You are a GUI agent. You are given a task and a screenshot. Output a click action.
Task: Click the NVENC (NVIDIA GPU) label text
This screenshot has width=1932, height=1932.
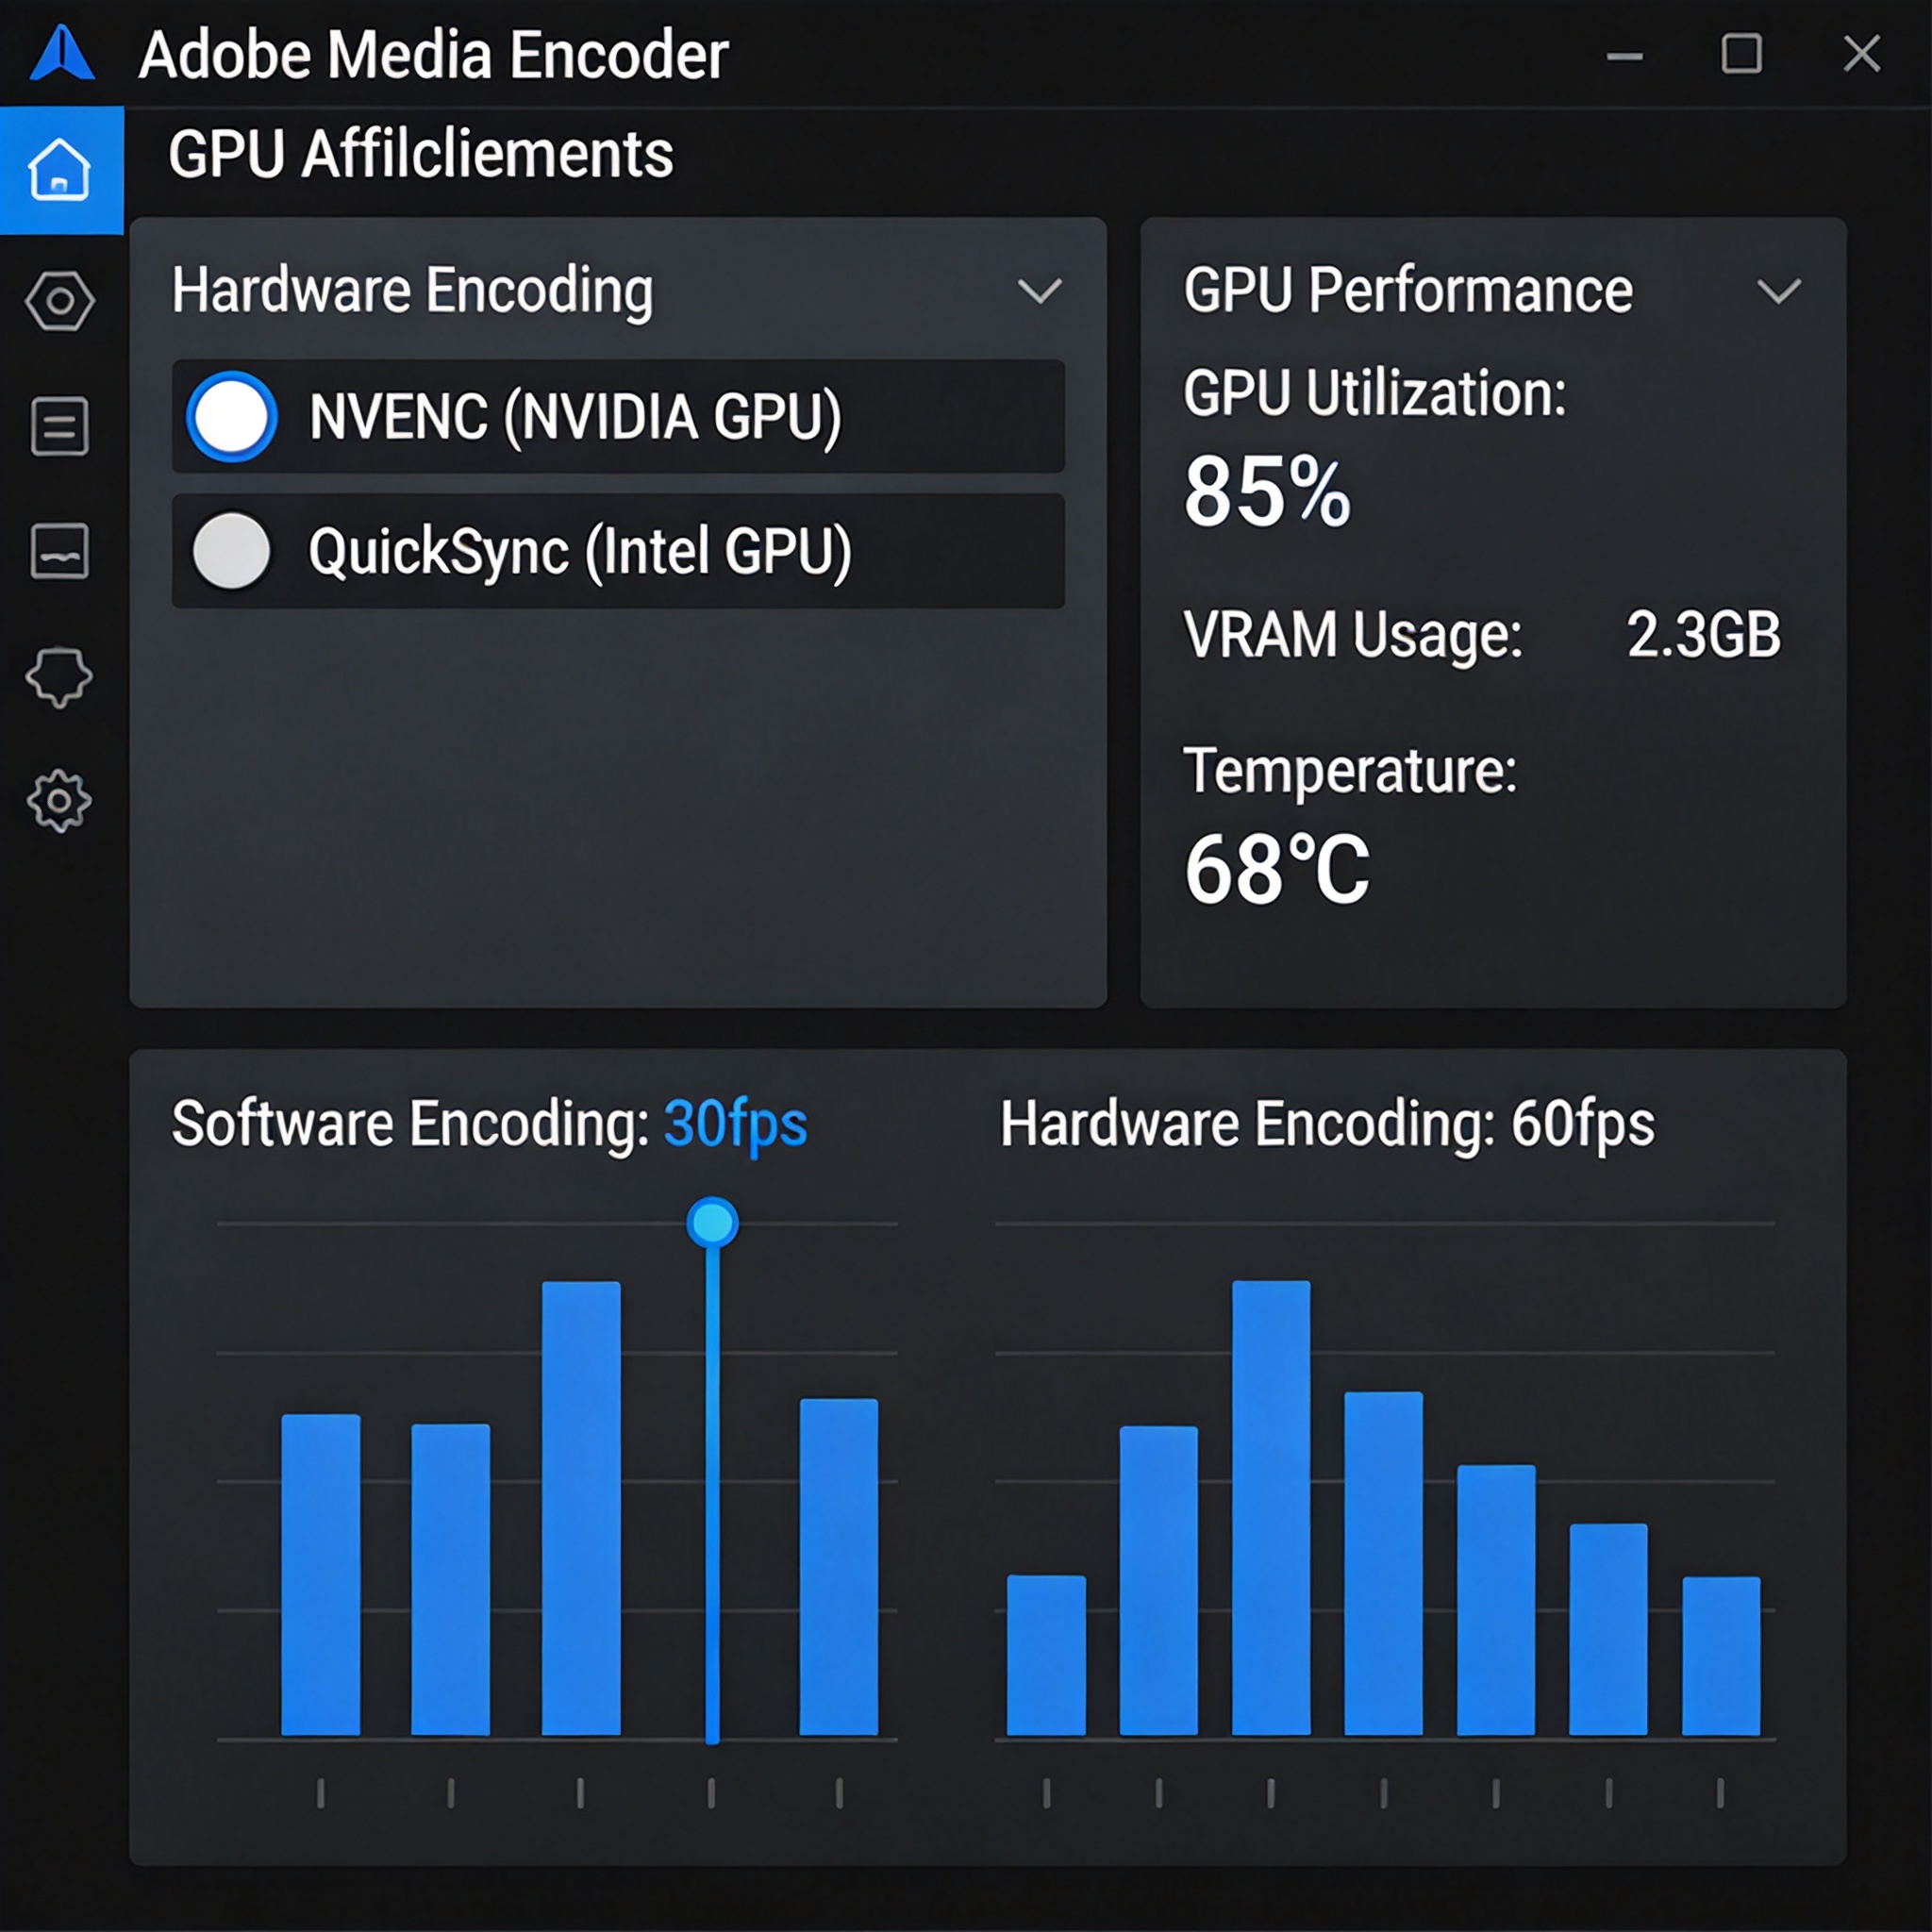pos(576,418)
